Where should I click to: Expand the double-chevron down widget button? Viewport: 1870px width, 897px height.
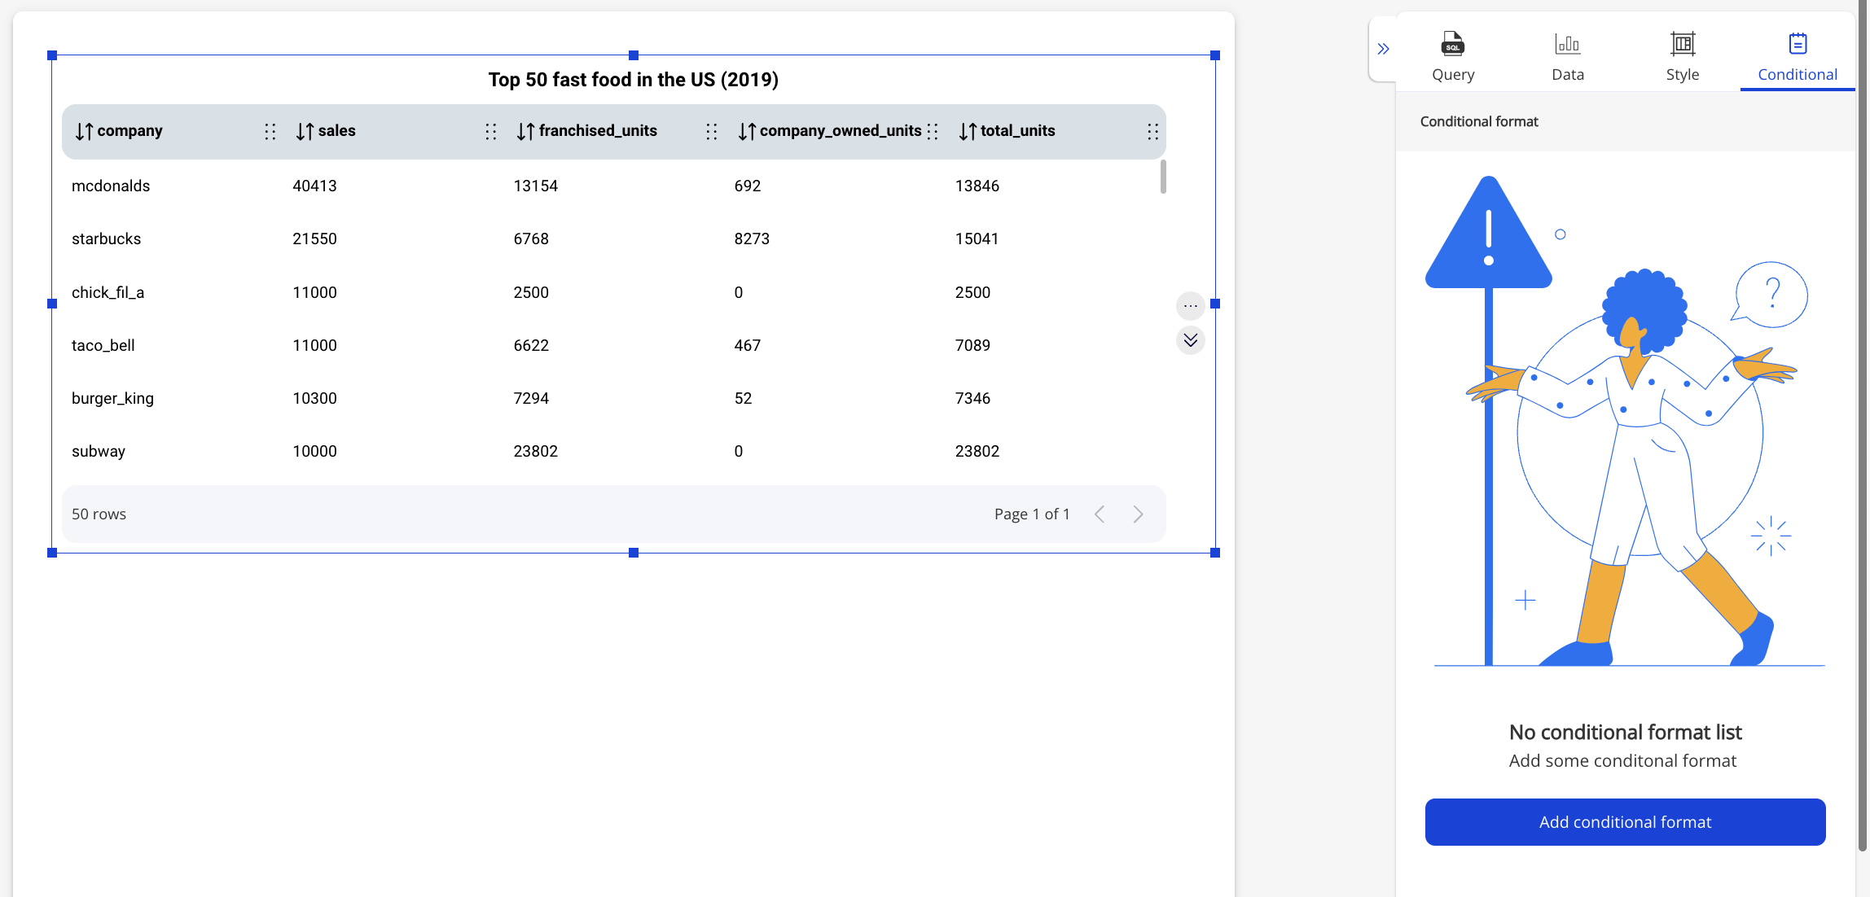(1190, 340)
